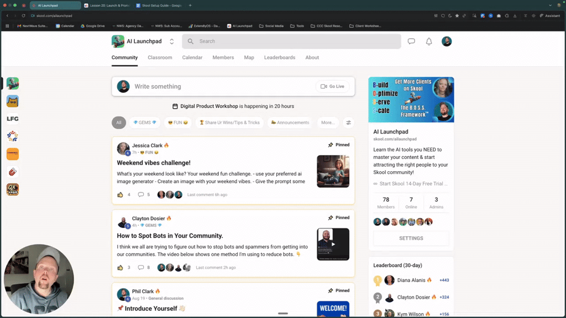
Task: Switch to the Skool Setup Guide browser tab
Action: pos(159,6)
